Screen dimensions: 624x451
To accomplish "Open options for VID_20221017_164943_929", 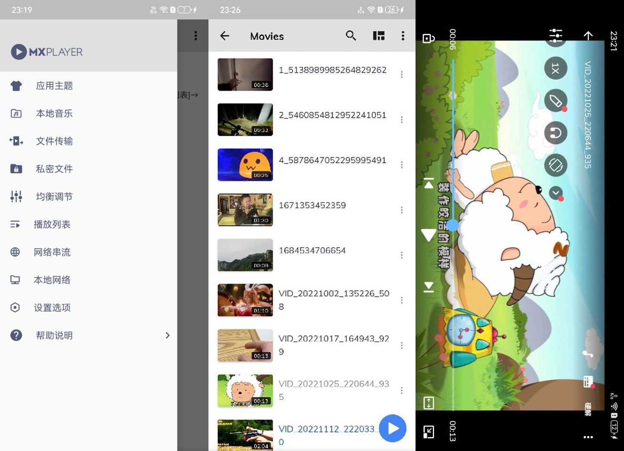I will [x=401, y=345].
